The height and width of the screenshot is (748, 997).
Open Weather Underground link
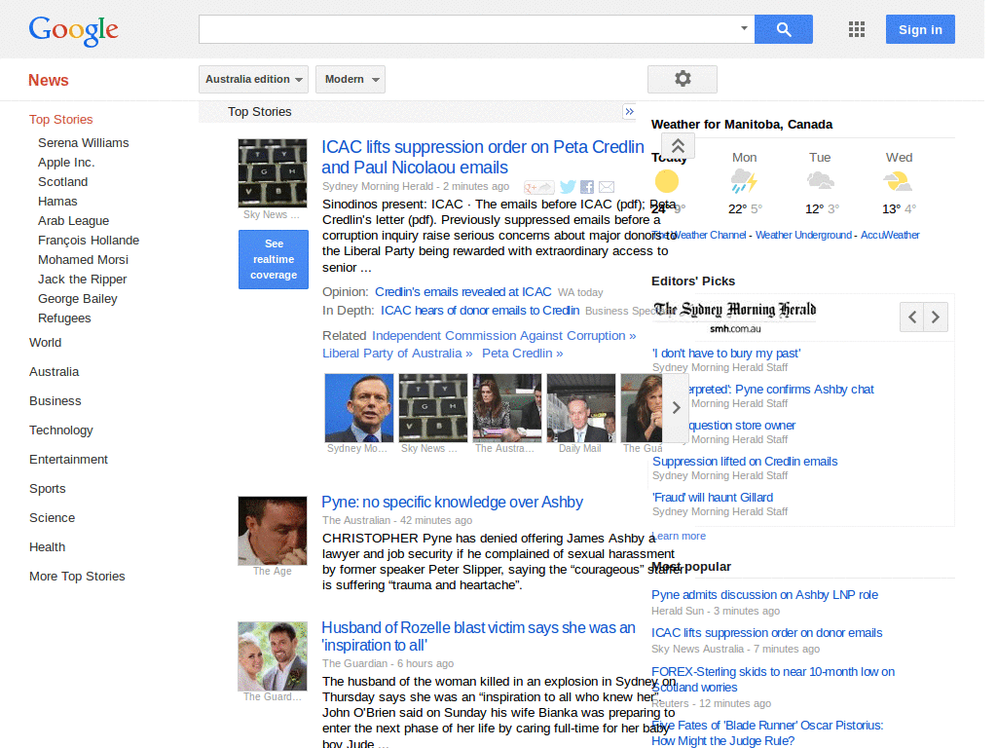pos(803,236)
